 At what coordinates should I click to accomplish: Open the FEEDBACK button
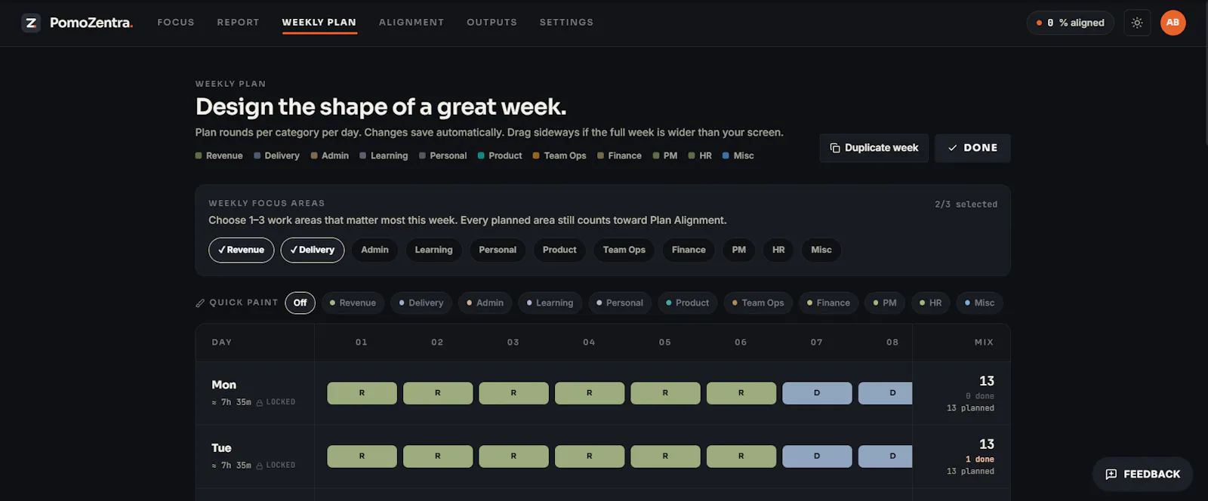[x=1142, y=475]
